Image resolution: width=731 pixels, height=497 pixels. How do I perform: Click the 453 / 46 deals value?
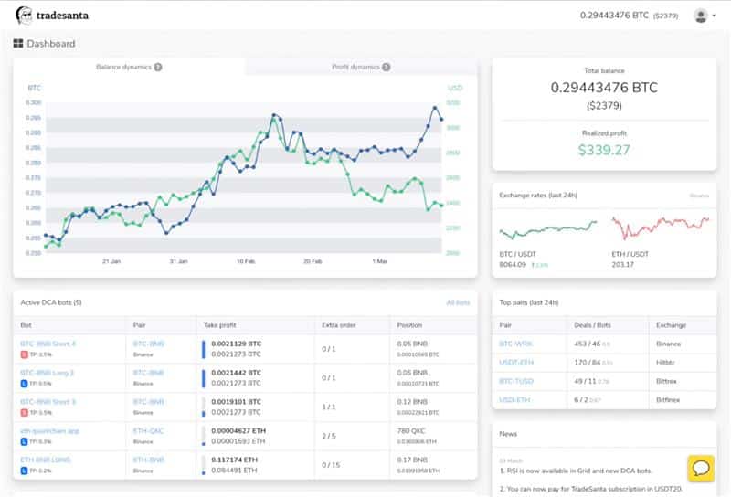pyautogui.click(x=587, y=344)
